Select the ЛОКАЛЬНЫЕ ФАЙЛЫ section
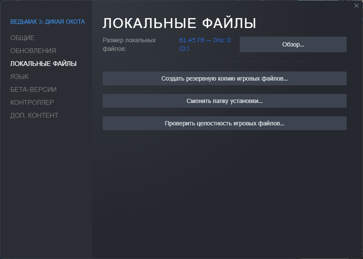 [43, 64]
